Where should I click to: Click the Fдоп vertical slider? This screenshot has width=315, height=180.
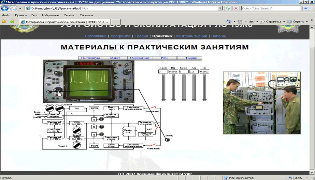click(x=163, y=88)
